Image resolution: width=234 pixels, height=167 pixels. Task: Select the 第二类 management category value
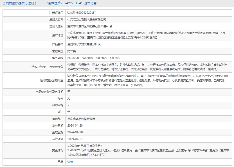[x=71, y=51]
